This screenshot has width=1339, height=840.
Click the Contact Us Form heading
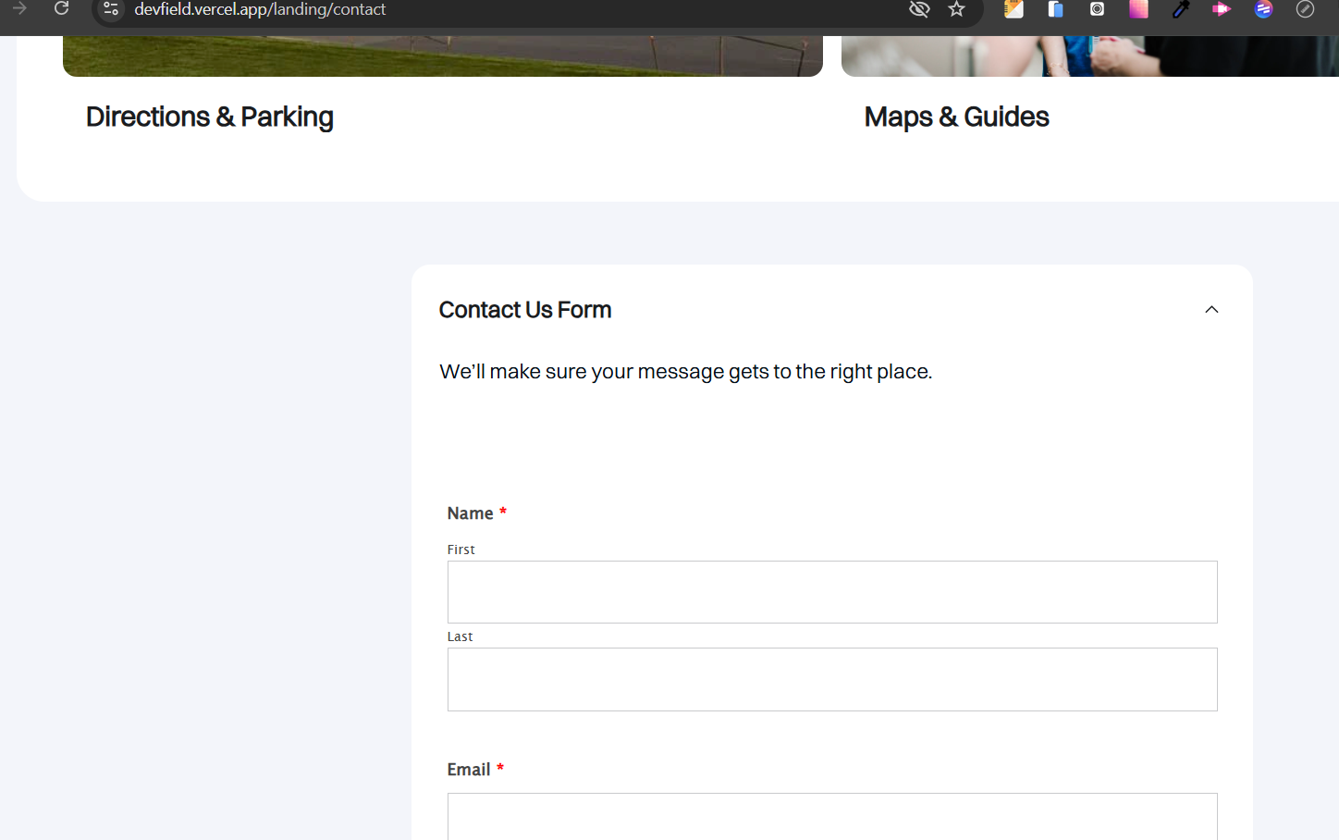click(525, 310)
